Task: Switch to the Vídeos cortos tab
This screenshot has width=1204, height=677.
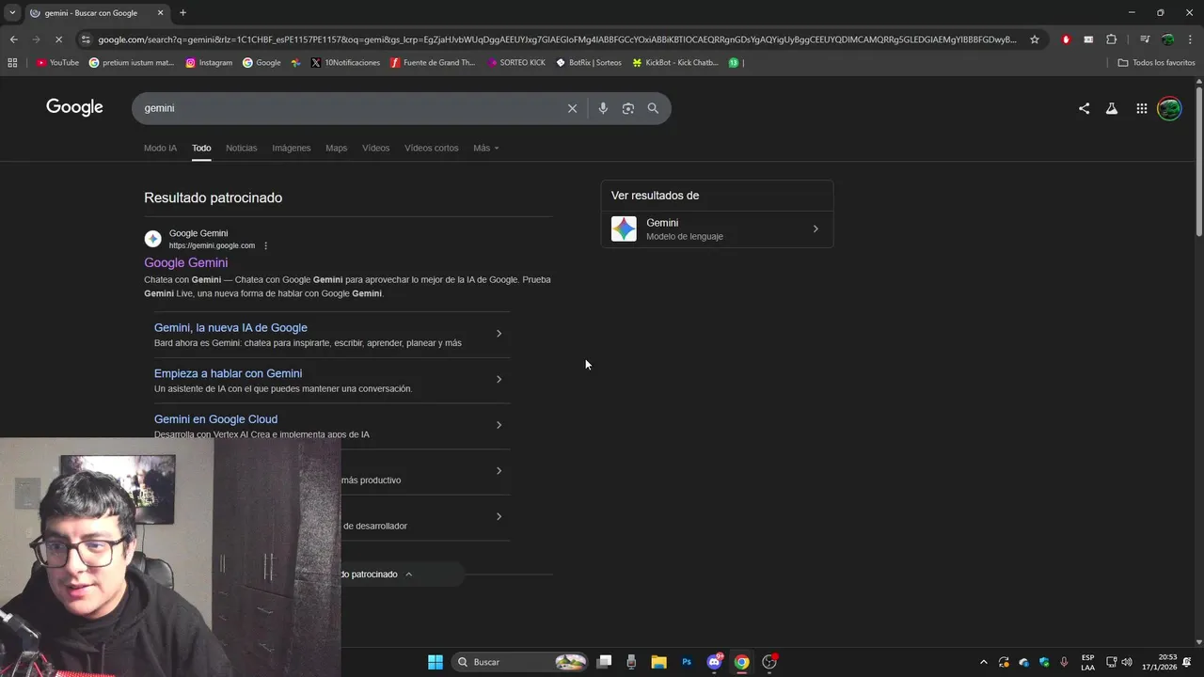Action: point(432,148)
